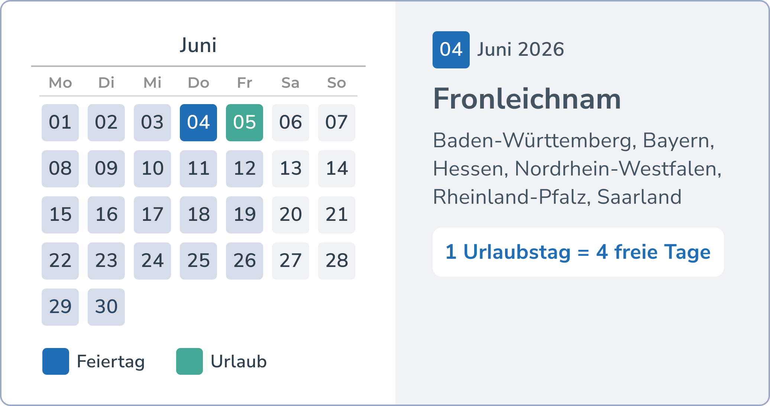This screenshot has width=770, height=406.
Task: Select June 15 in the calendar
Action: pyautogui.click(x=60, y=215)
